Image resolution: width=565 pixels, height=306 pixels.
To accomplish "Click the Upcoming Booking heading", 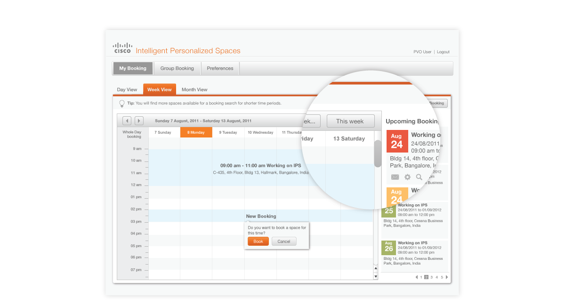I will (x=413, y=121).
